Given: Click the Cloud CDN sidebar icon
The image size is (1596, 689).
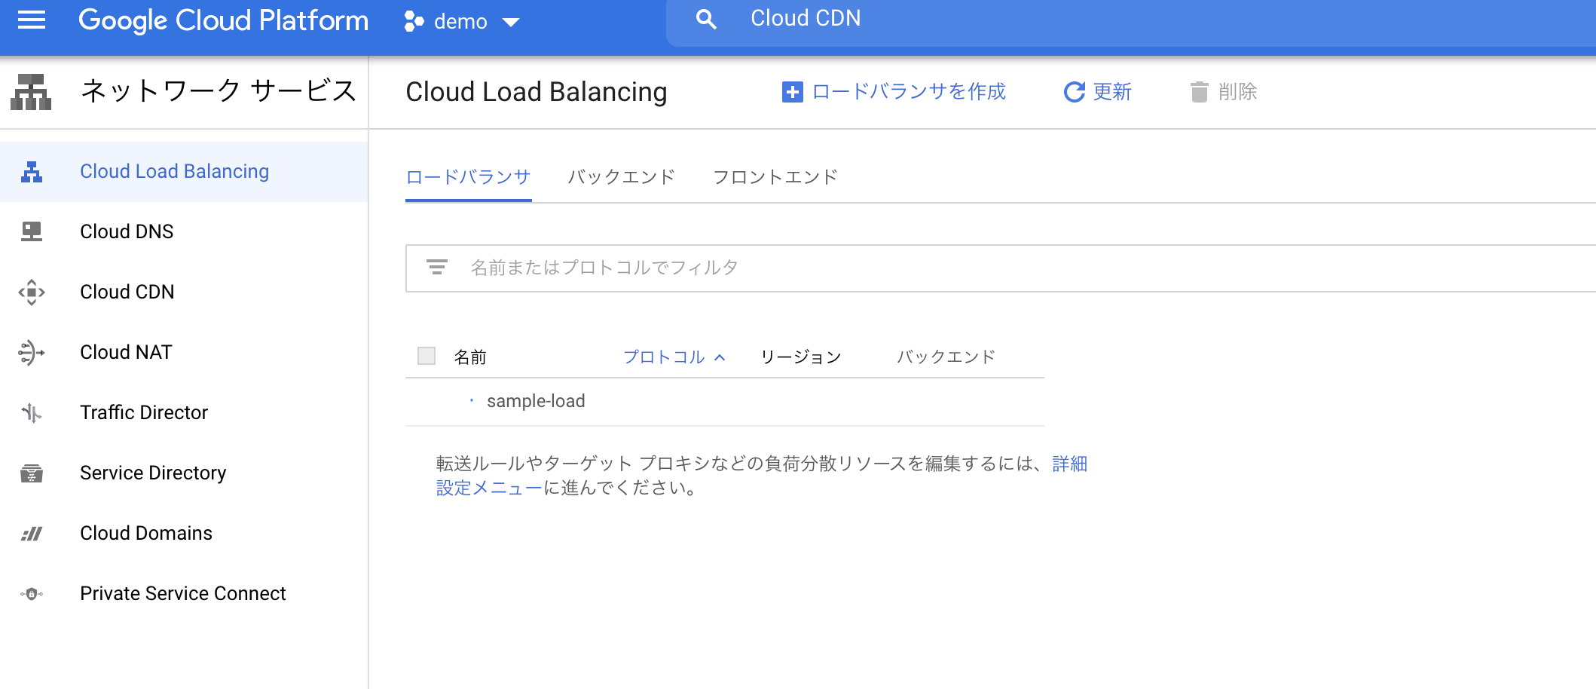Looking at the screenshot, I should (x=32, y=292).
